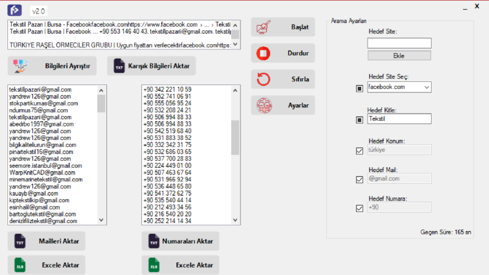Toggle the Hedef Kitle checkbox
Viewport: 489px width, 275px height.
360,120
